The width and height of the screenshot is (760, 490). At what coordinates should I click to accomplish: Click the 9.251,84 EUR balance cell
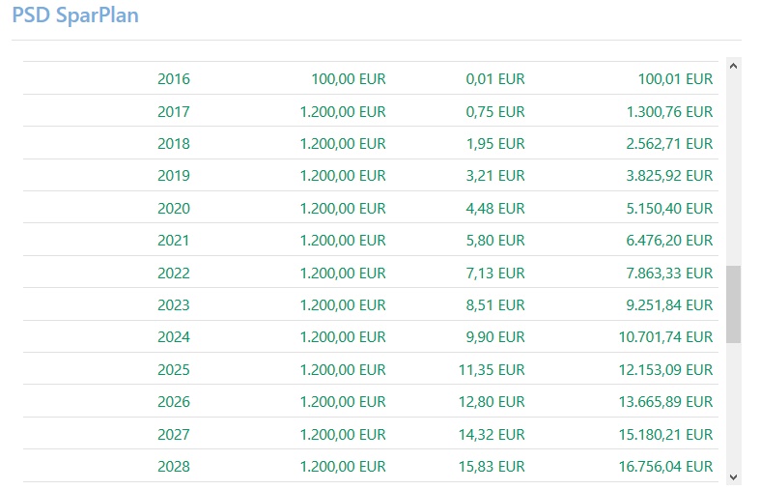click(x=669, y=304)
